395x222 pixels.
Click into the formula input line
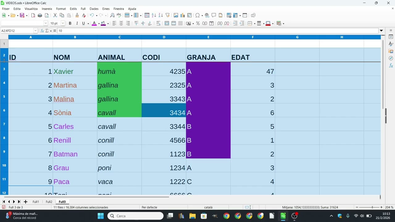click(x=218, y=31)
